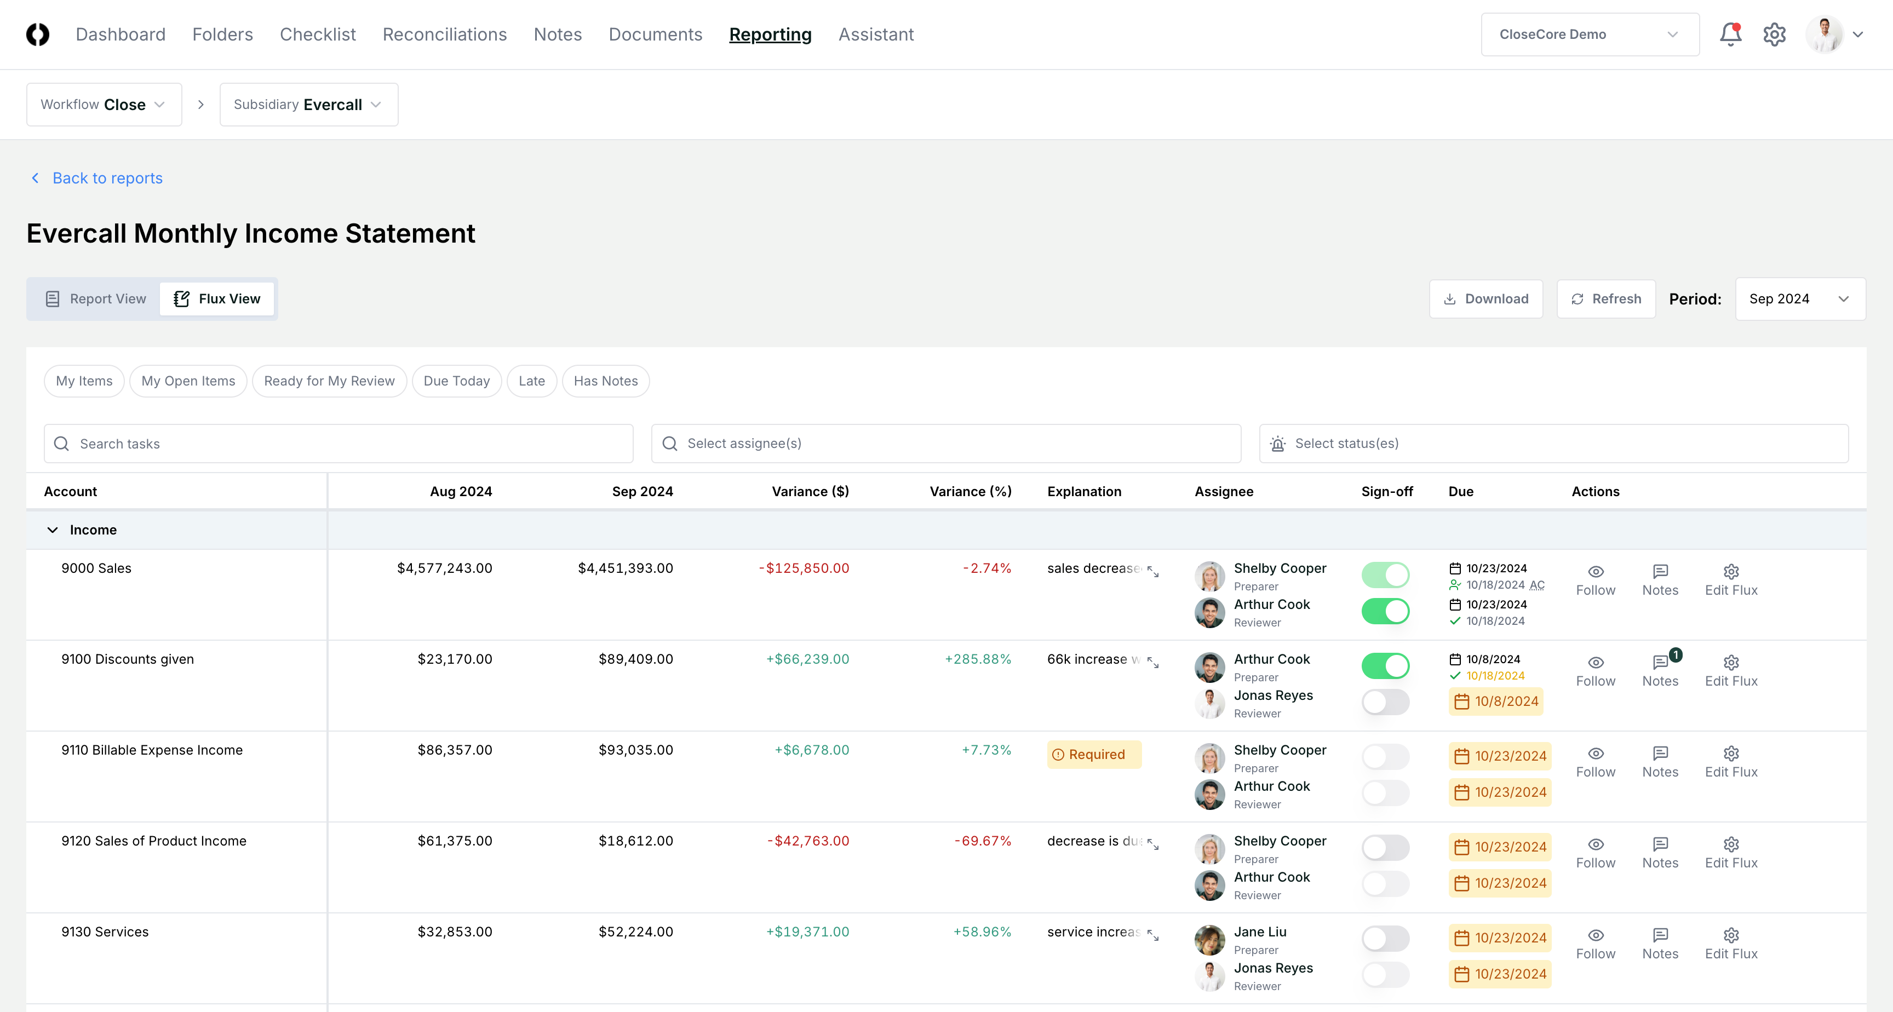Open Notes for 9100 Discounts given
Image resolution: width=1893 pixels, height=1012 pixels.
point(1661,670)
